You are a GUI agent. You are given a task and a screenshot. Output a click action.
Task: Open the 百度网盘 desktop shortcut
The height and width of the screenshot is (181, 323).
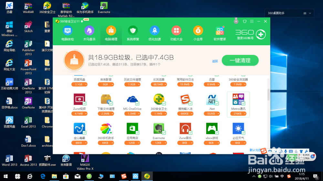[x=9, y=120]
